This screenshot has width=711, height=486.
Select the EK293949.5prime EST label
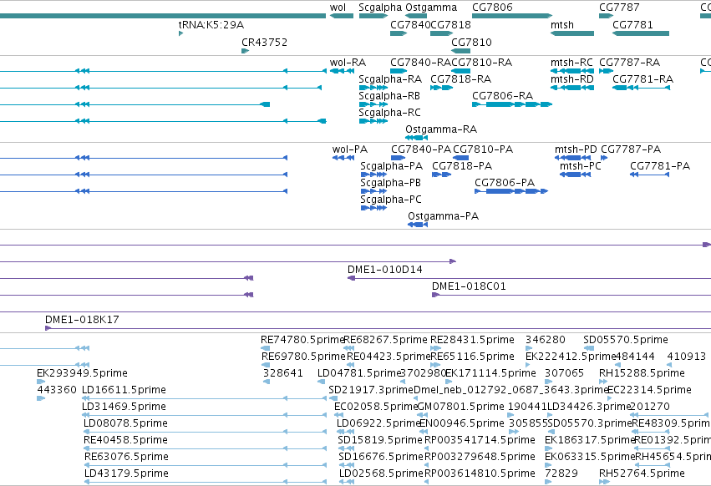pyautogui.click(x=82, y=373)
